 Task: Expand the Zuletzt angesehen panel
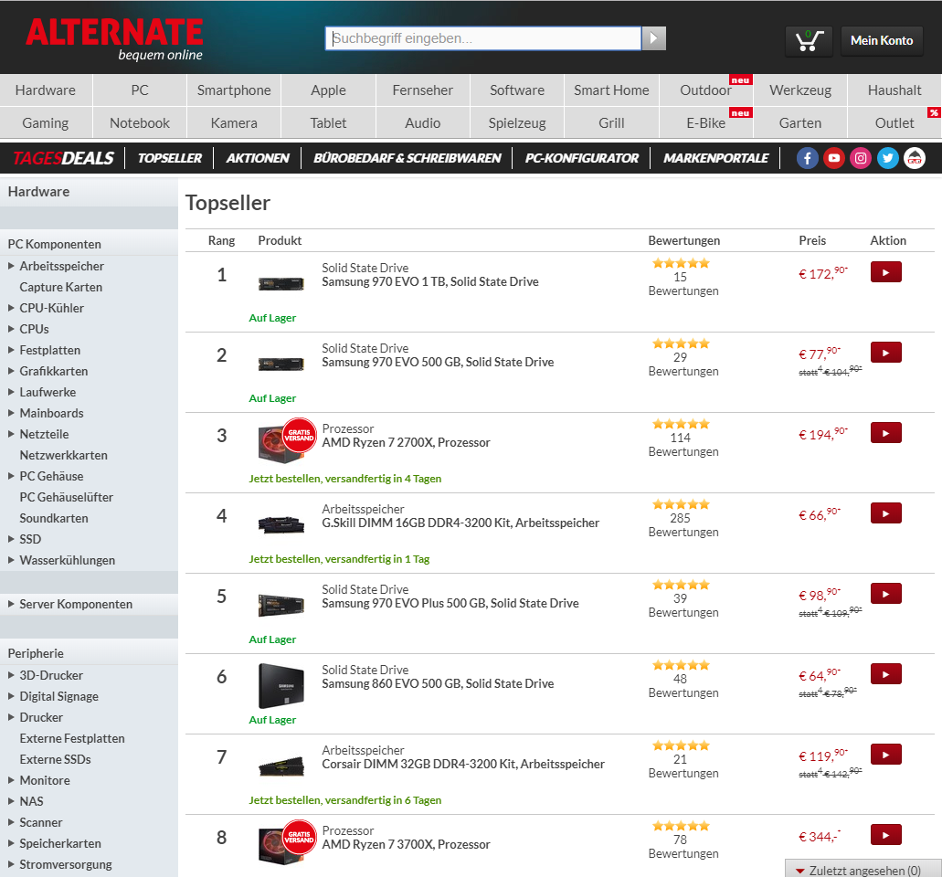863,870
